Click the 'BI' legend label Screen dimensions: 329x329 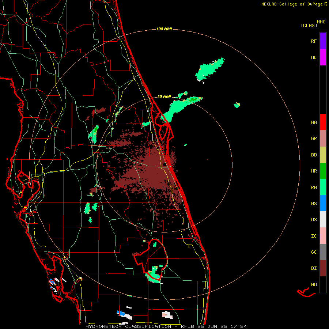click(314, 268)
